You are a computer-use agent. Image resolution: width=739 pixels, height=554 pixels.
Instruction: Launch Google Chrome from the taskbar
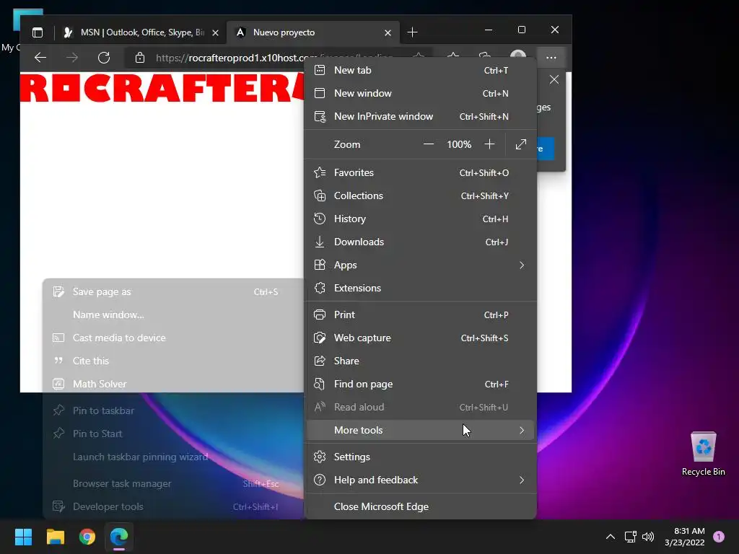pos(87,537)
